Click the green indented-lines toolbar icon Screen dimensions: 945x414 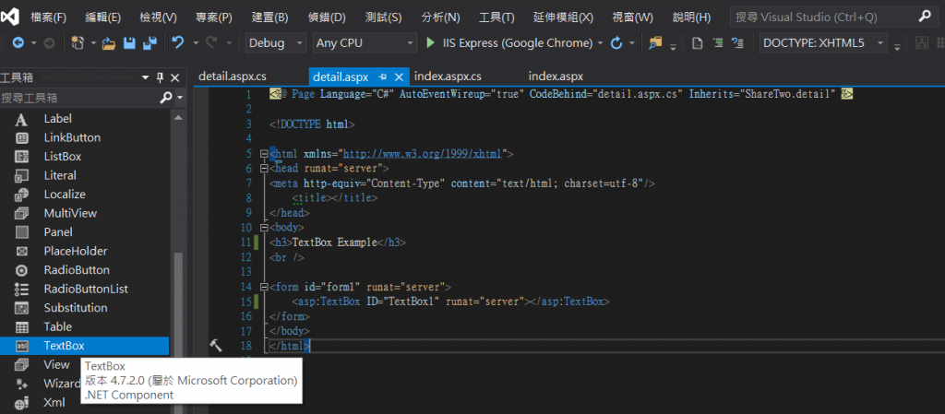[718, 42]
